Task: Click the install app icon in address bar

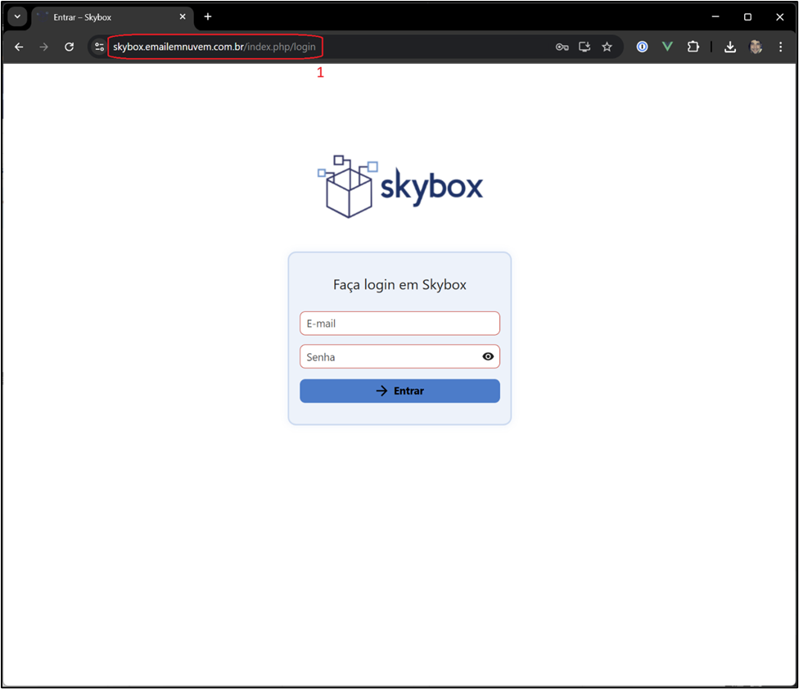Action: (x=585, y=48)
